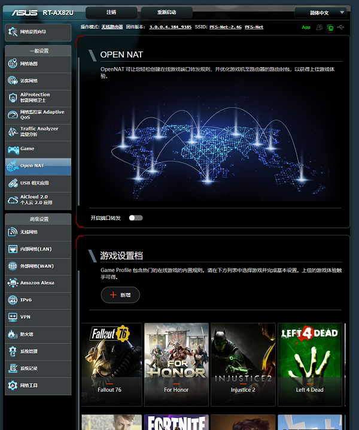Screen dimensions: 359x430
Task: Select the 访客网络 guest network icon
Action: click(13, 81)
